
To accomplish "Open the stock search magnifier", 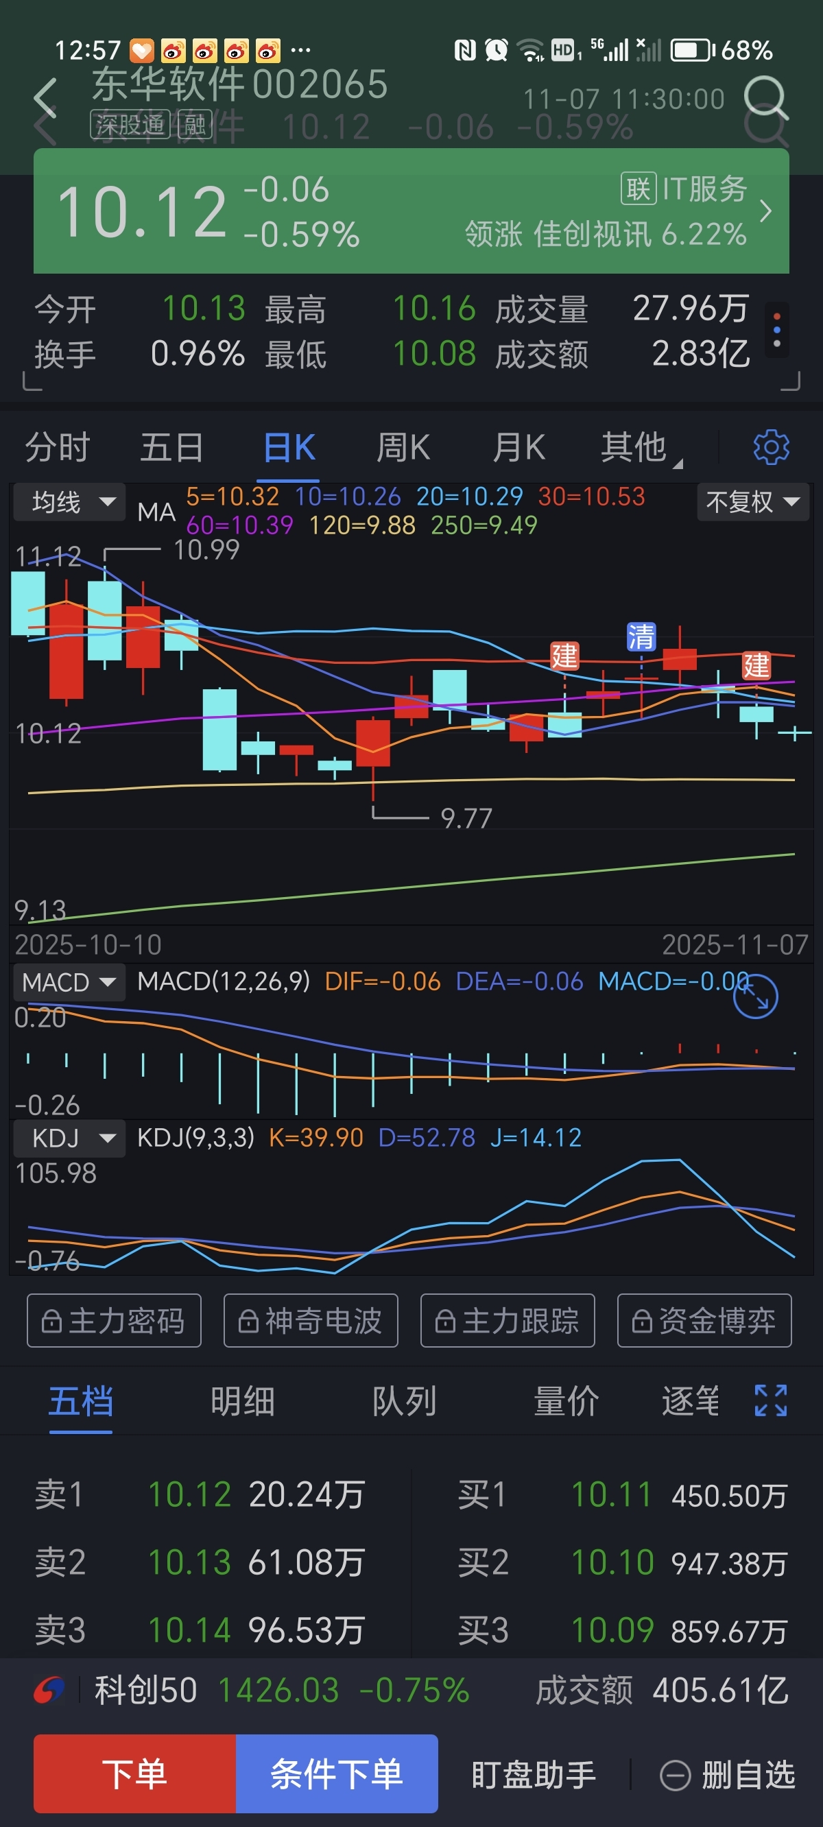I will coord(765,97).
